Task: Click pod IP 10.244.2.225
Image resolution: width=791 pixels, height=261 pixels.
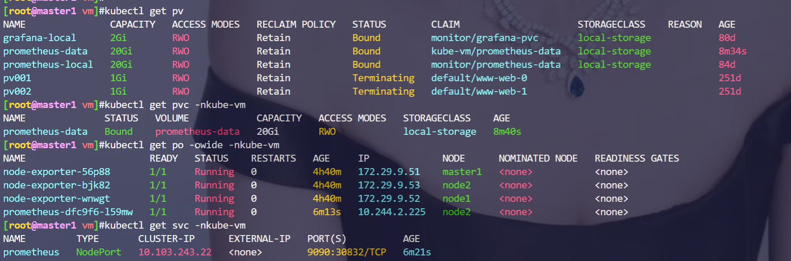Action: pos(392,212)
